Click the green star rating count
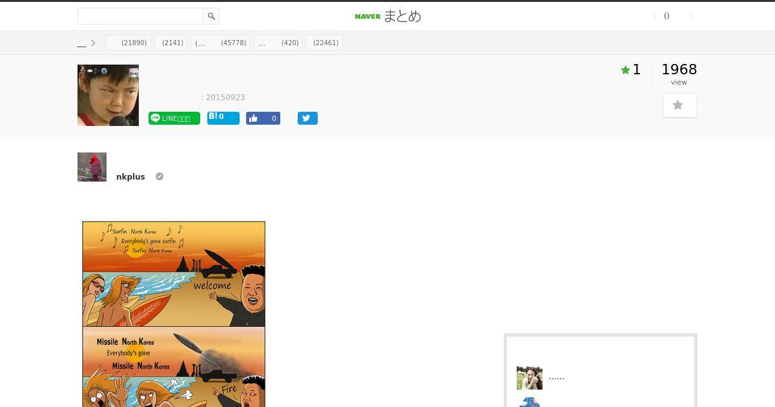Viewport: 775px width, 407px height. pyautogui.click(x=631, y=70)
